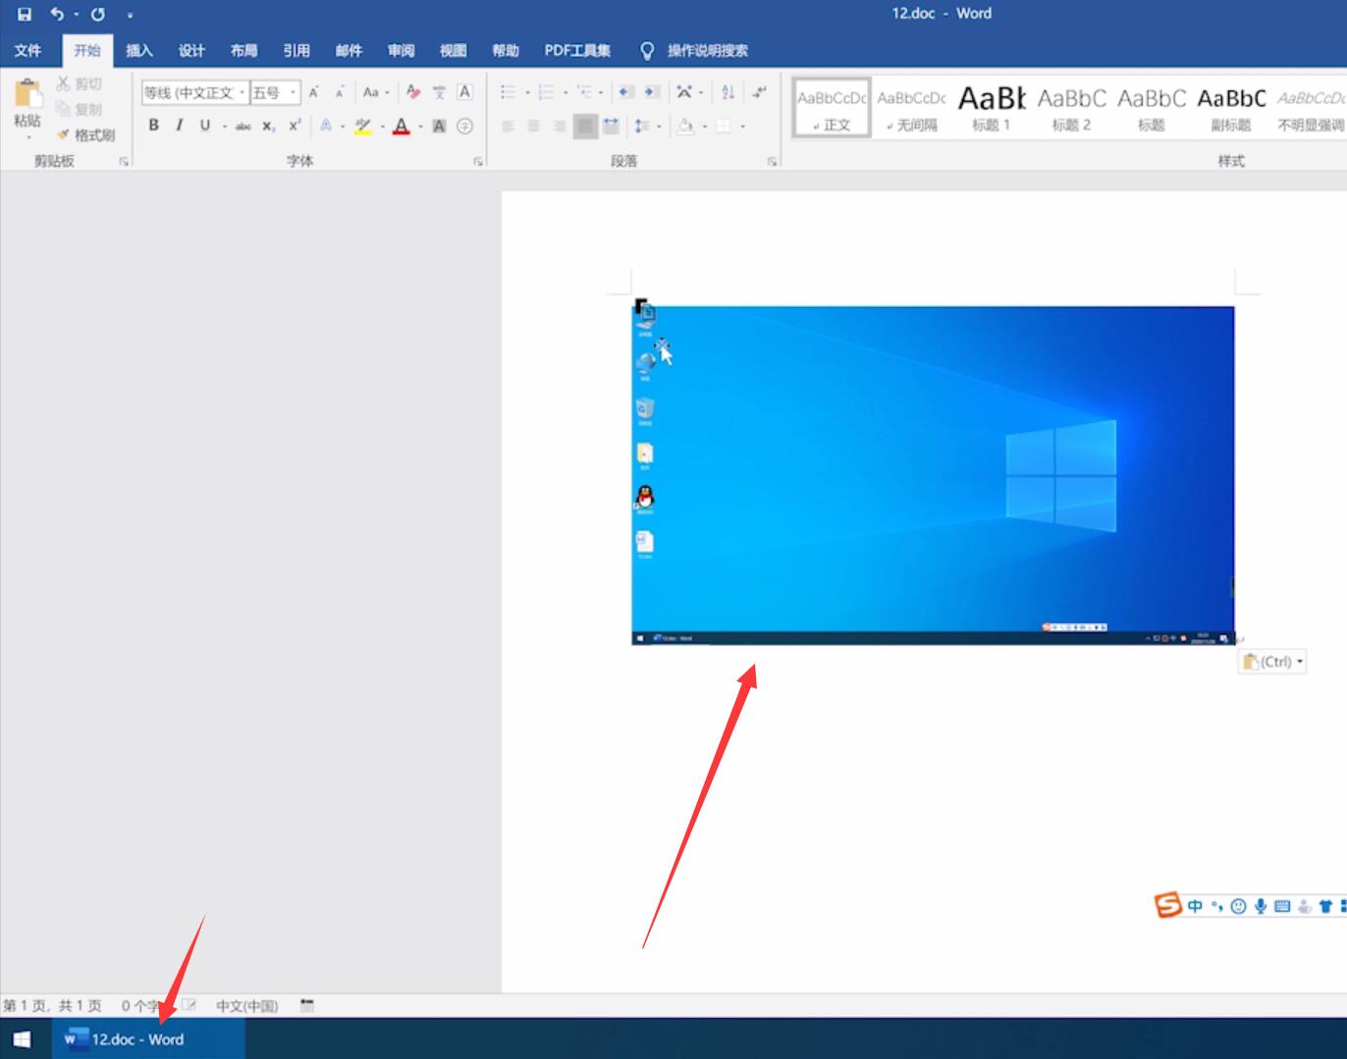The height and width of the screenshot is (1059, 1347).
Task: Click the increase font size icon
Action: 314,92
